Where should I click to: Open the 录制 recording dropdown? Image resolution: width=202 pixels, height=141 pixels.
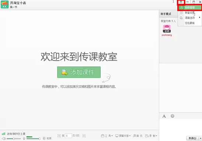click(151, 136)
